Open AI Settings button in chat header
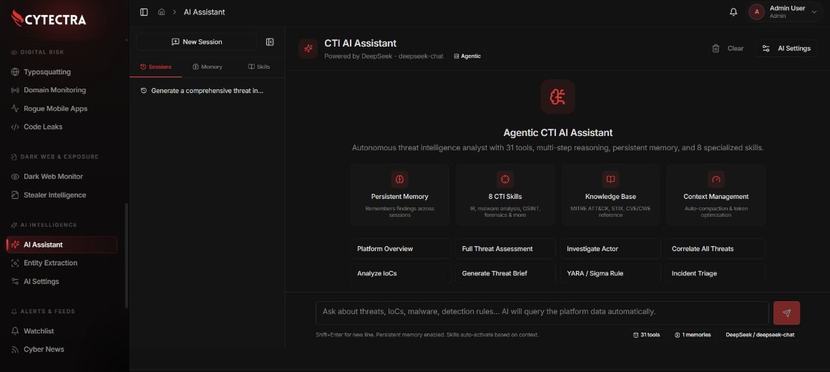 [786, 48]
